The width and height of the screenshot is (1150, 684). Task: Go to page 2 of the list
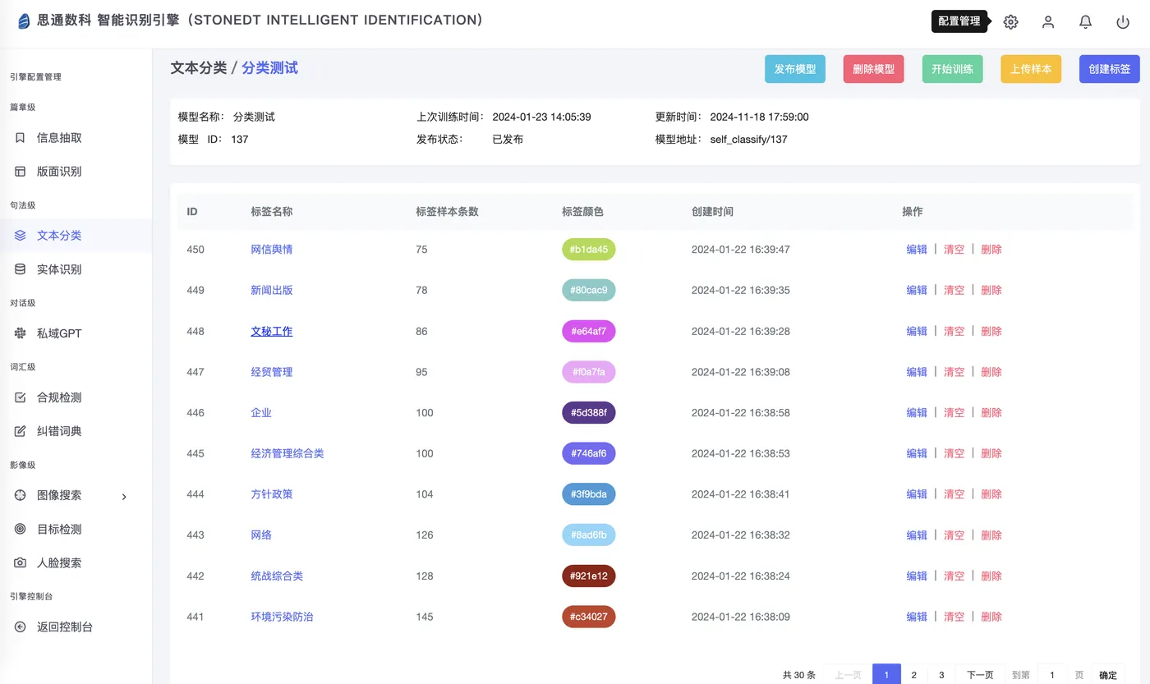point(913,675)
